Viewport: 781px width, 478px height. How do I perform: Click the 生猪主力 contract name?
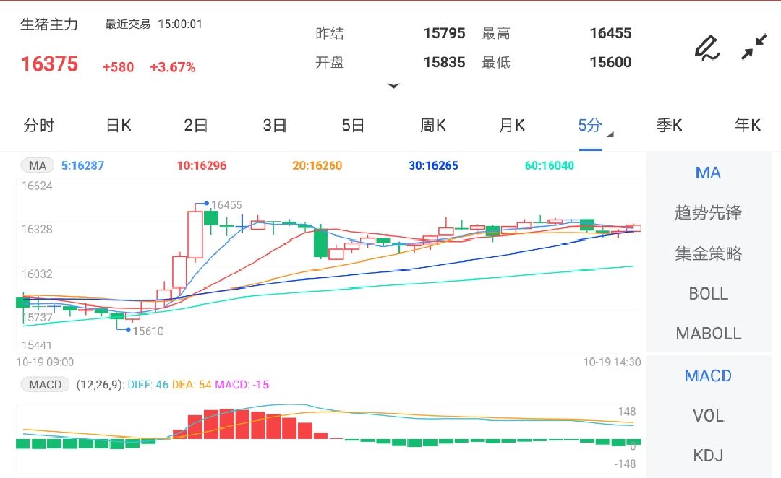click(49, 25)
